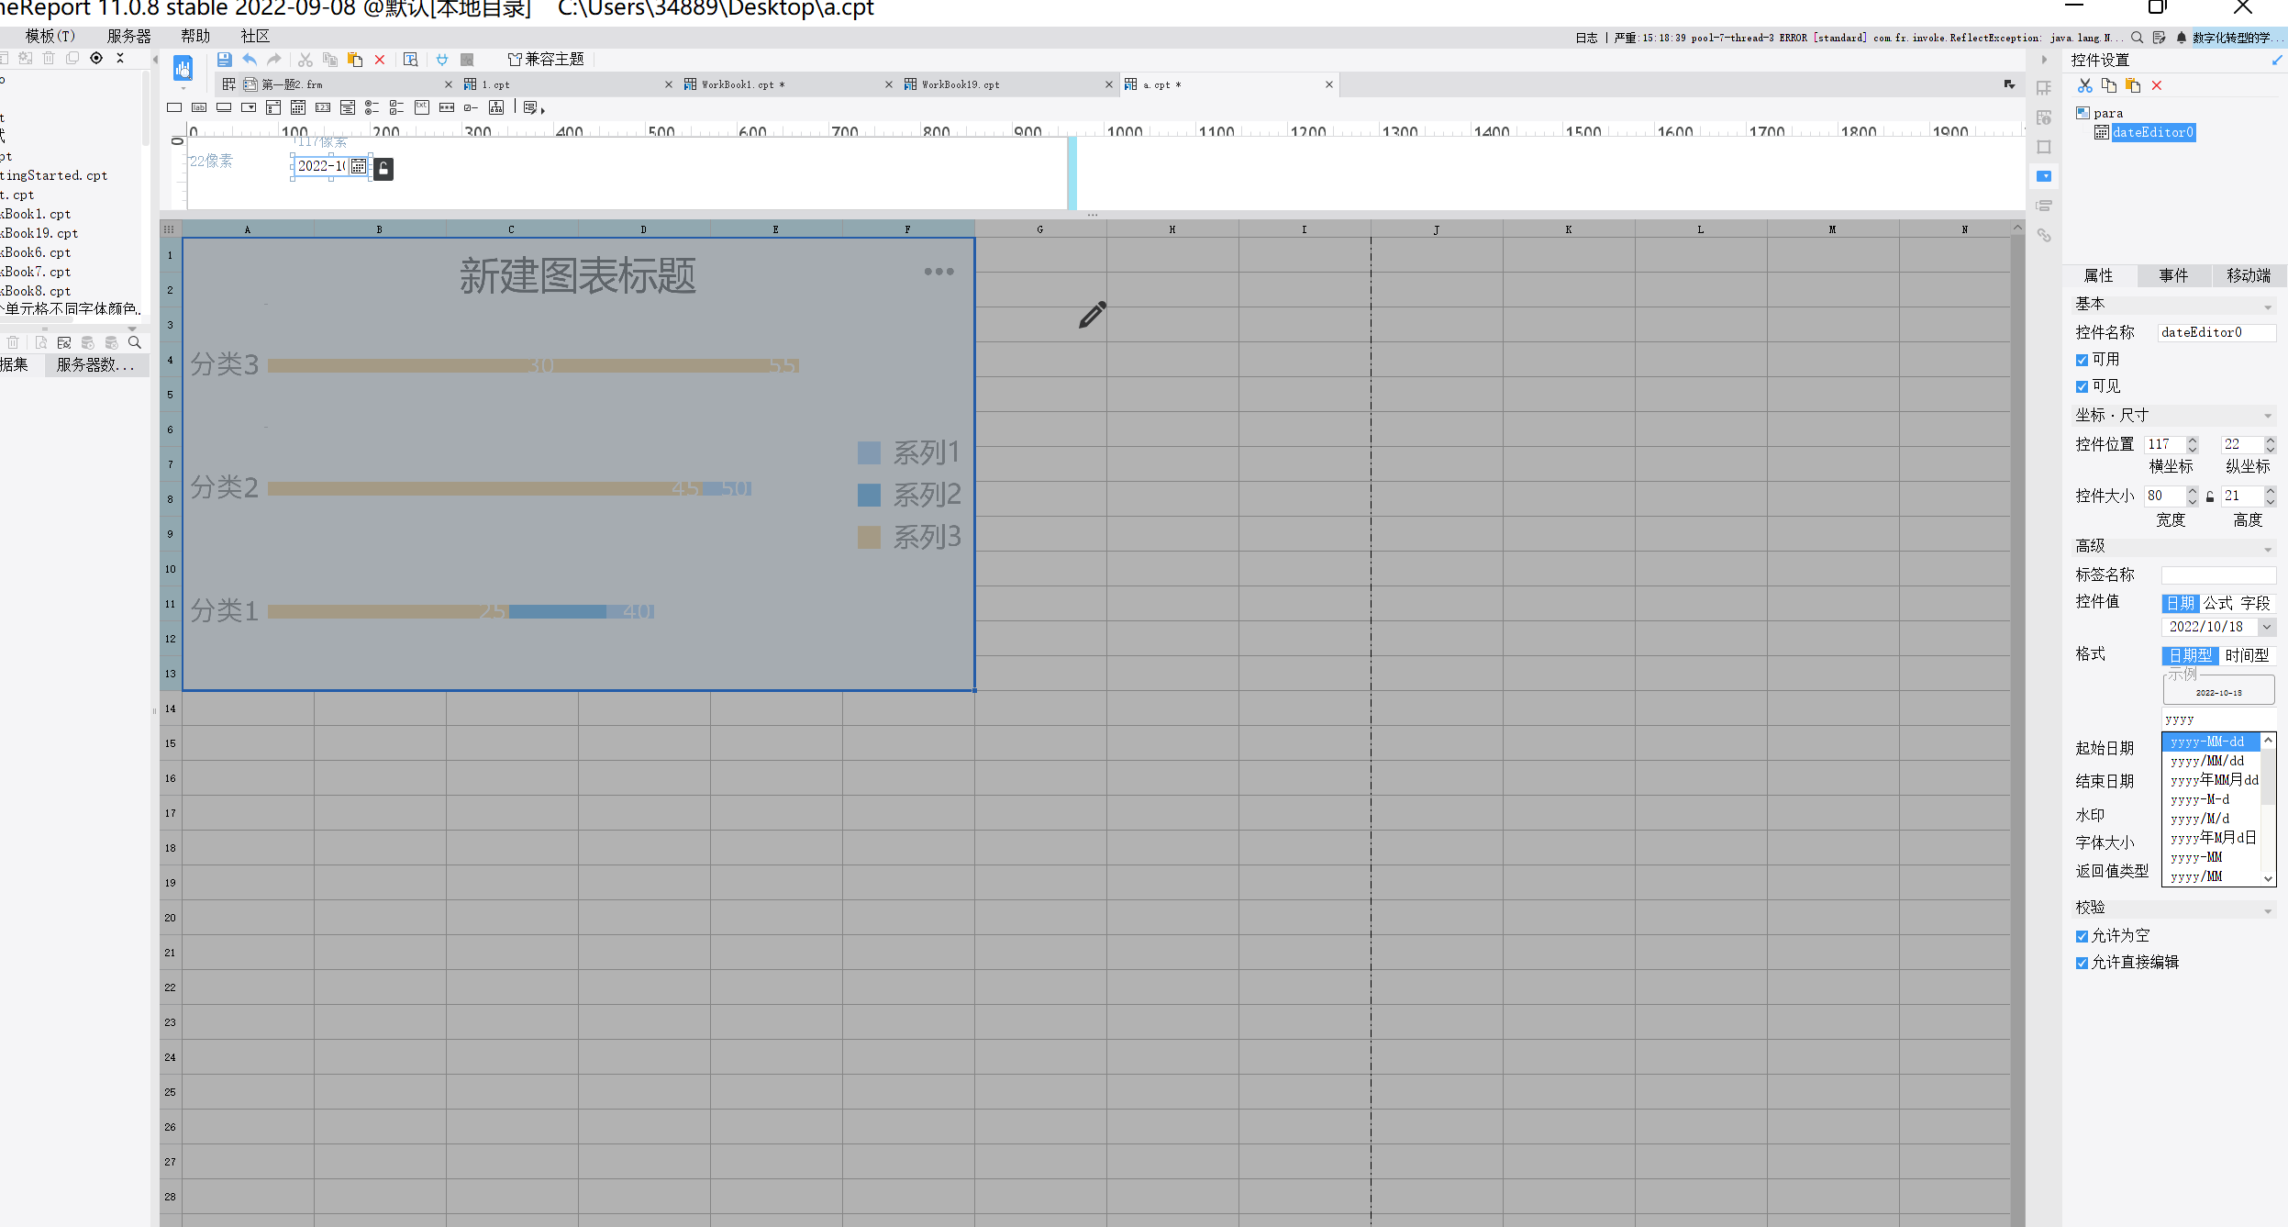Click the 控件名称 input field

(x=2217, y=333)
